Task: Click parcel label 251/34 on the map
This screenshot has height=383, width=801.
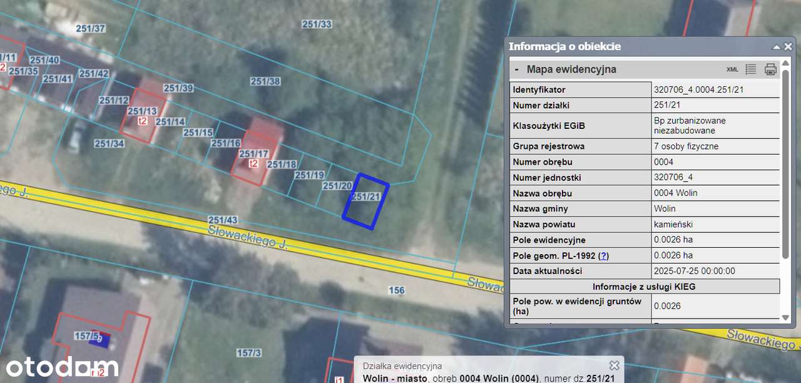Action: click(x=109, y=144)
